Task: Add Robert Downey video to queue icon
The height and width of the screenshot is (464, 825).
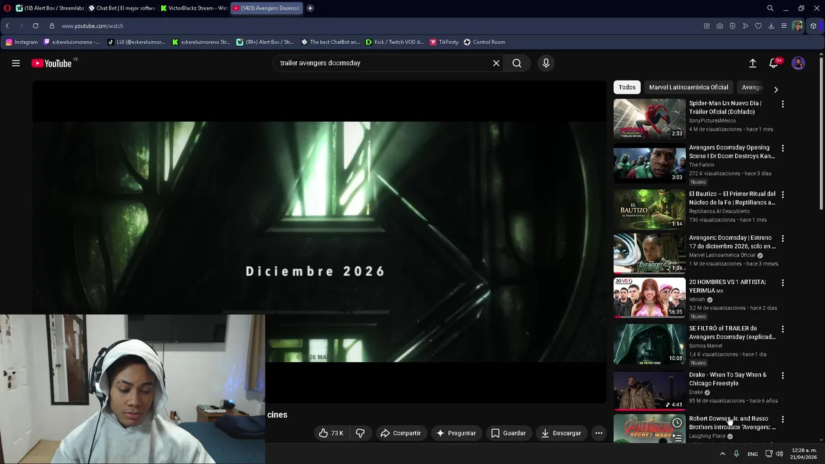Action: tap(677, 438)
